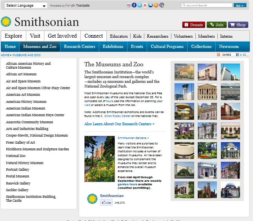Open the Cooper-Hewitt, National Design Museum link
Screen dimensions: 253x221
pyautogui.click(x=37, y=135)
